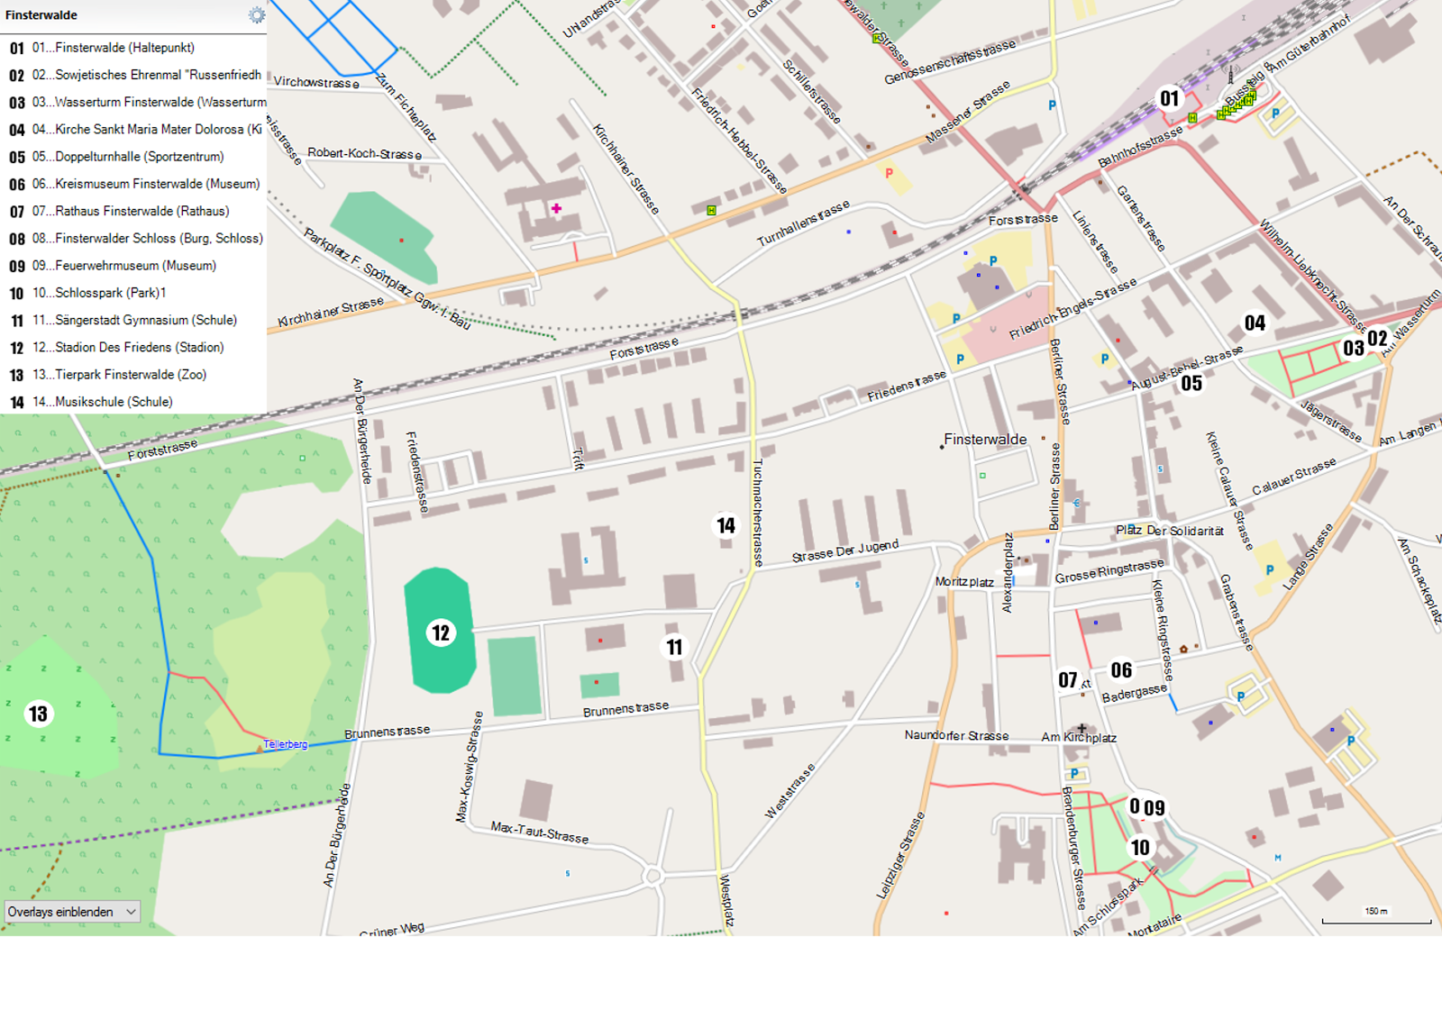The width and height of the screenshot is (1442, 1019).
Task: Select list entry 01...Finsterwalde (Haltepunkt)
Action: (133, 48)
